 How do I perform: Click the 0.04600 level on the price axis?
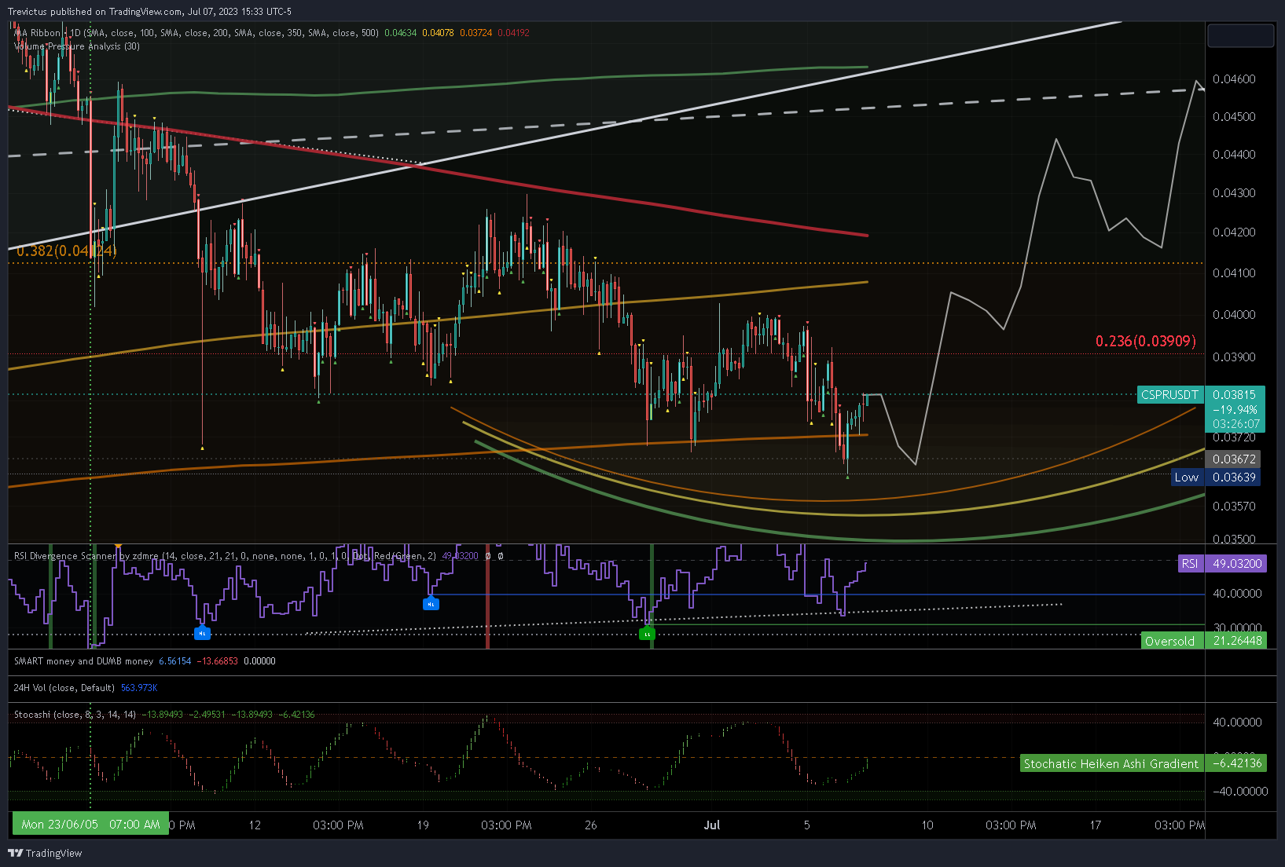pos(1234,79)
